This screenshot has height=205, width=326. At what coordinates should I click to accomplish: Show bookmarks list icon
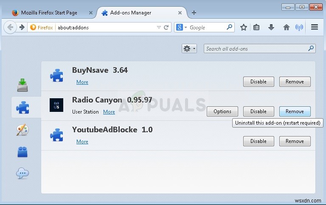point(256,27)
